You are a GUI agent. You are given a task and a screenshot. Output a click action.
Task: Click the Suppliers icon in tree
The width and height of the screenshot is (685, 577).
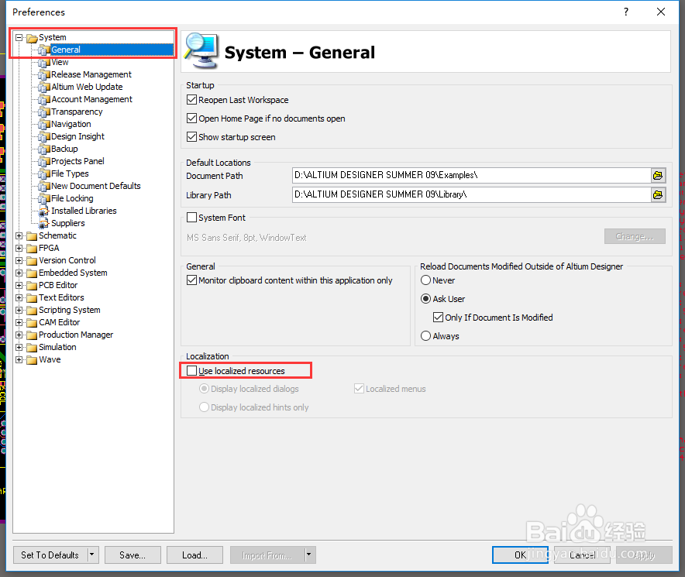[x=43, y=224]
